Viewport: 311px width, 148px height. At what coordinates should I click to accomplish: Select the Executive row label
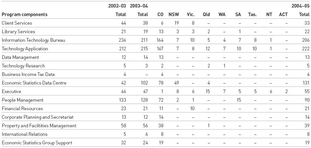point(12,91)
